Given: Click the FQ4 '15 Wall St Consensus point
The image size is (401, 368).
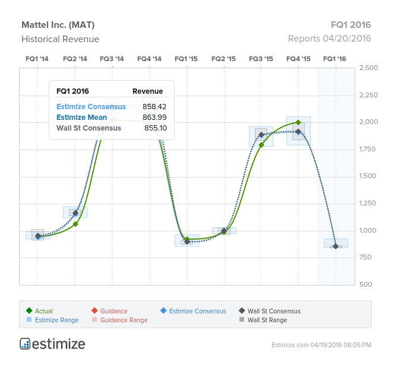Looking at the screenshot, I should pyautogui.click(x=298, y=132).
